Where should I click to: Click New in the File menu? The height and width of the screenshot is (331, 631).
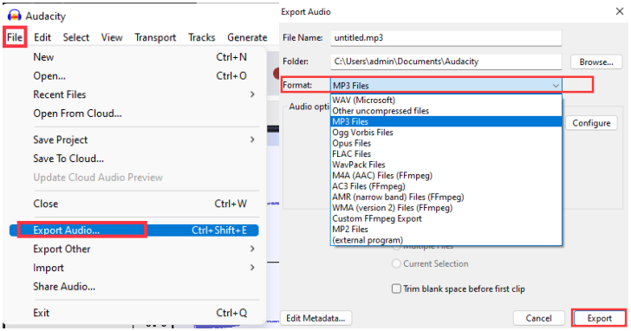(133, 57)
